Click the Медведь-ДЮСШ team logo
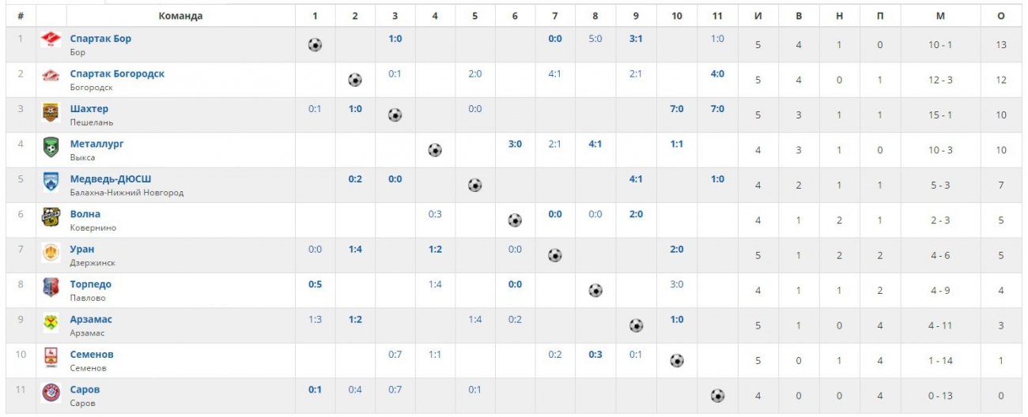The image size is (1028, 417). 51,182
